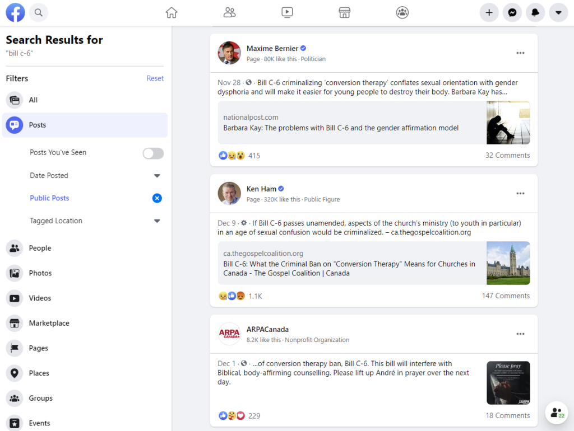Click the Public Posts filter label
Viewport: 574px width, 431px height.
pos(49,198)
